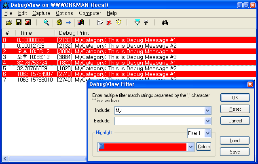Select row 3 with [3884] Message #2
Screen dimensions: 258x164
point(129,57)
